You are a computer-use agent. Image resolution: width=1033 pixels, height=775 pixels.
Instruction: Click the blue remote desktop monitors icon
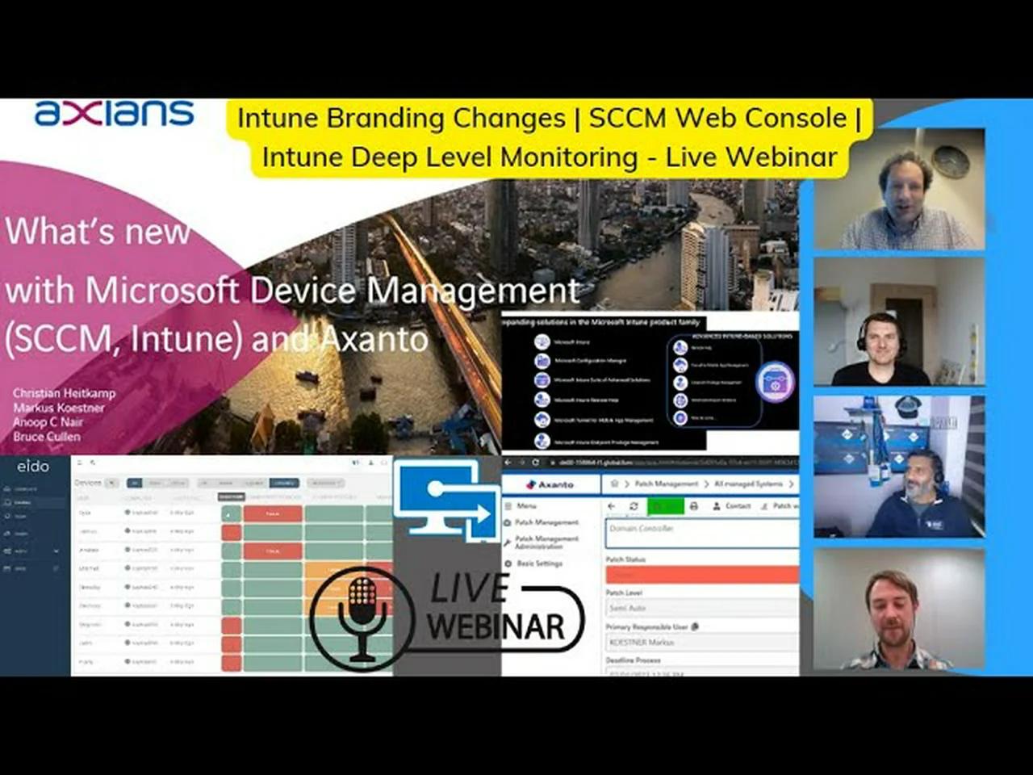coord(446,501)
